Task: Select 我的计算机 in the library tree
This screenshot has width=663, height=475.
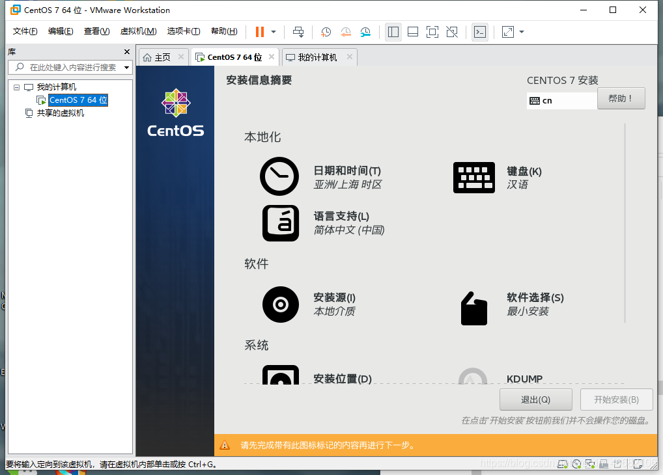Action: (x=56, y=87)
